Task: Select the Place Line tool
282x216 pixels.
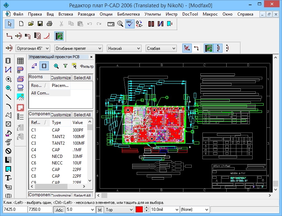Action: [9, 97]
